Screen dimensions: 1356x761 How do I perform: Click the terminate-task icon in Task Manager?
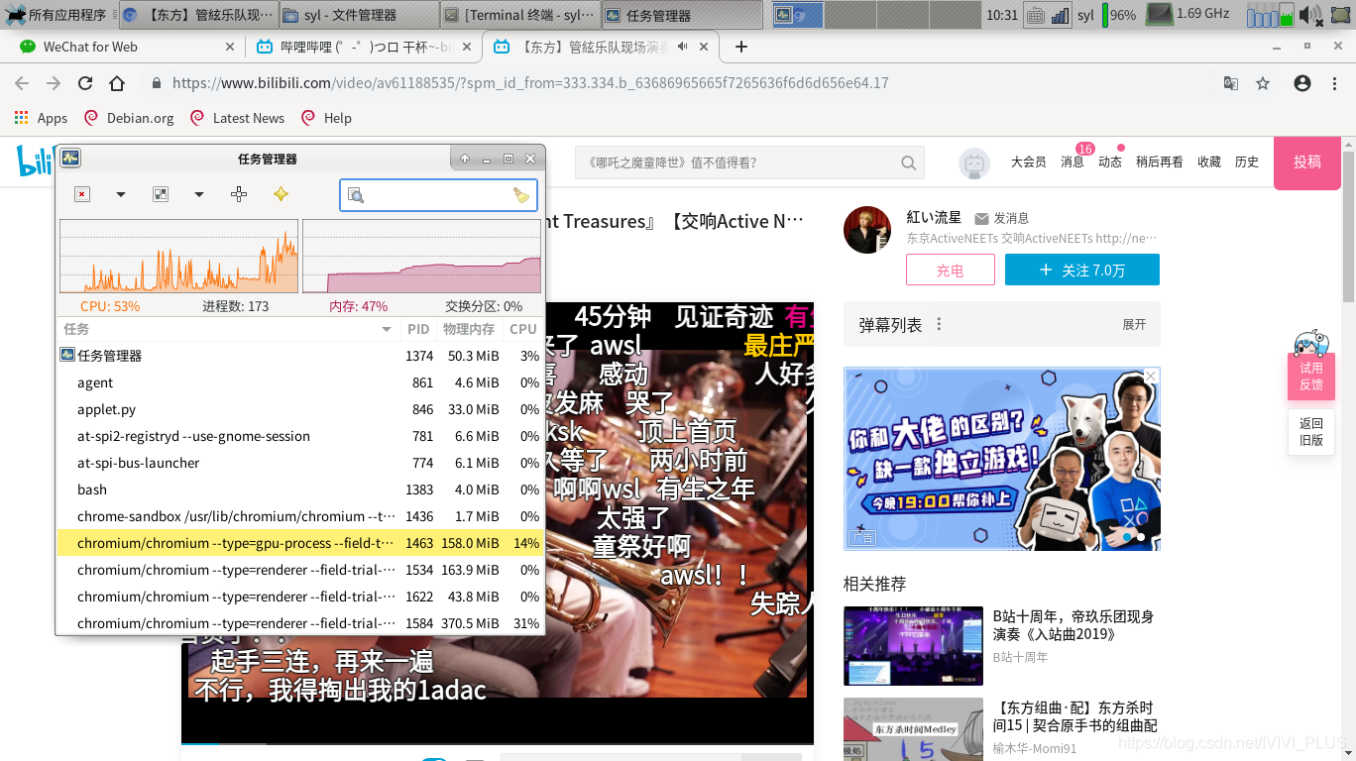coord(82,194)
